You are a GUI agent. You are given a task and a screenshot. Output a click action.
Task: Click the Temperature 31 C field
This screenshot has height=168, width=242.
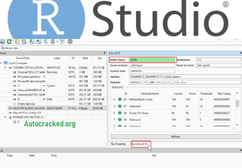(x=218, y=60)
